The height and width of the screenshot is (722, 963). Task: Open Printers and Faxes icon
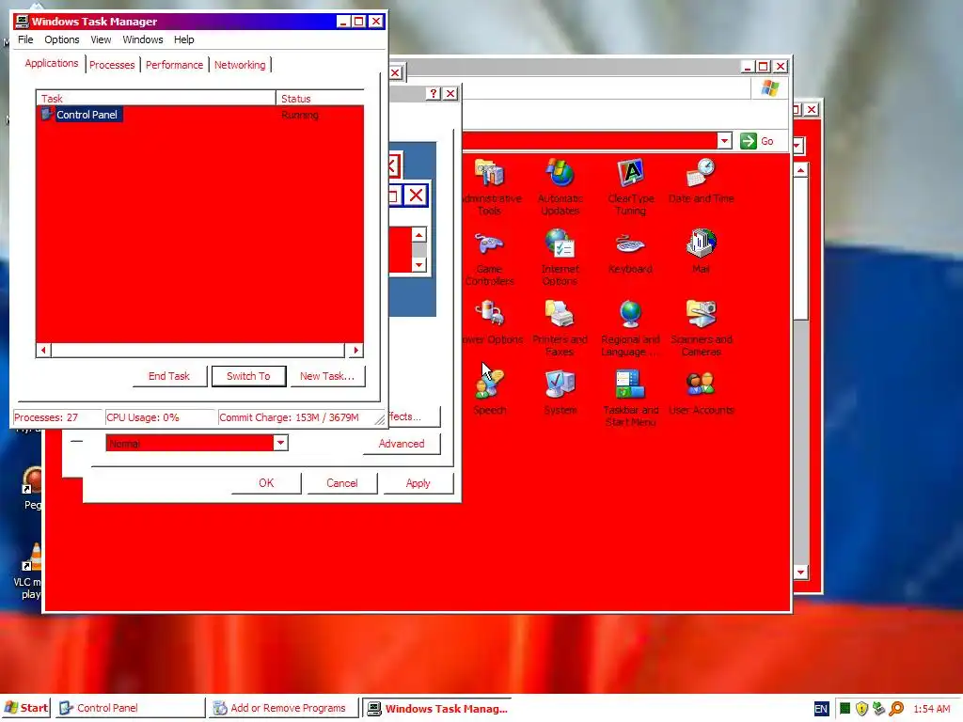tap(560, 328)
